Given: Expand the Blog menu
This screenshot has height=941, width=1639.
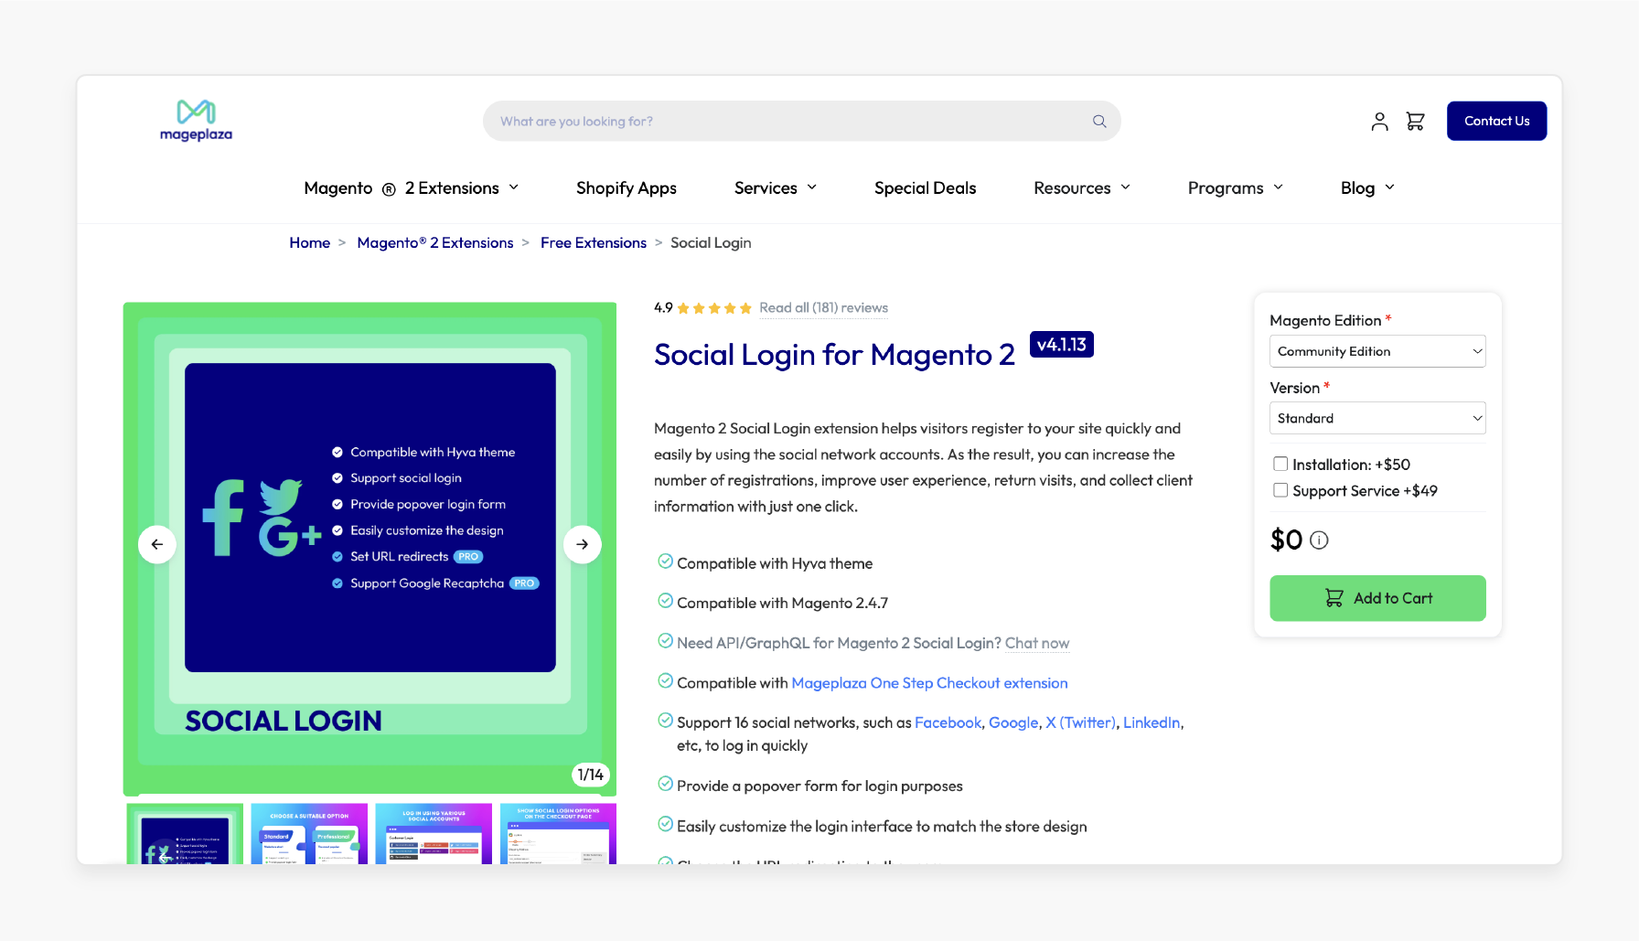Looking at the screenshot, I should (x=1367, y=187).
